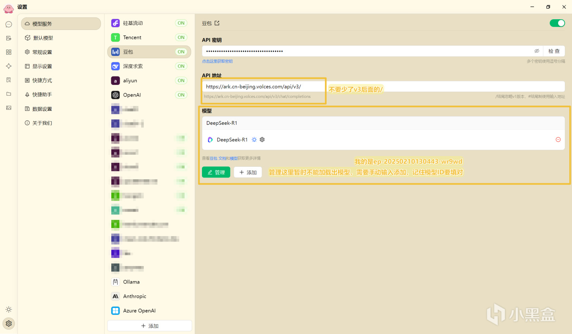Open the knowledge base icon in sidebar
This screenshot has width=572, height=334.
pyautogui.click(x=8, y=80)
